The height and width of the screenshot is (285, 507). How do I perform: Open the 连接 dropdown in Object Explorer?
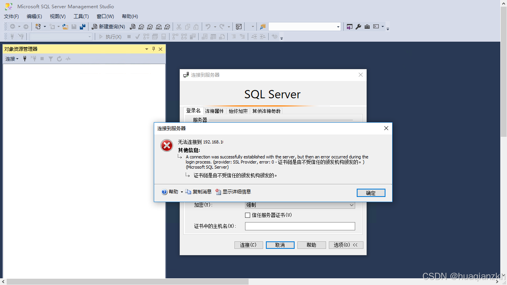pyautogui.click(x=12, y=59)
